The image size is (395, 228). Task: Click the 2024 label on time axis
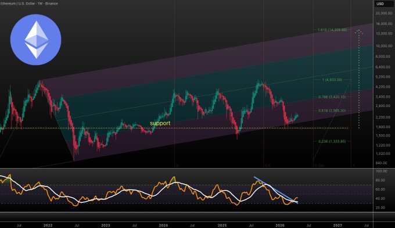(163, 226)
